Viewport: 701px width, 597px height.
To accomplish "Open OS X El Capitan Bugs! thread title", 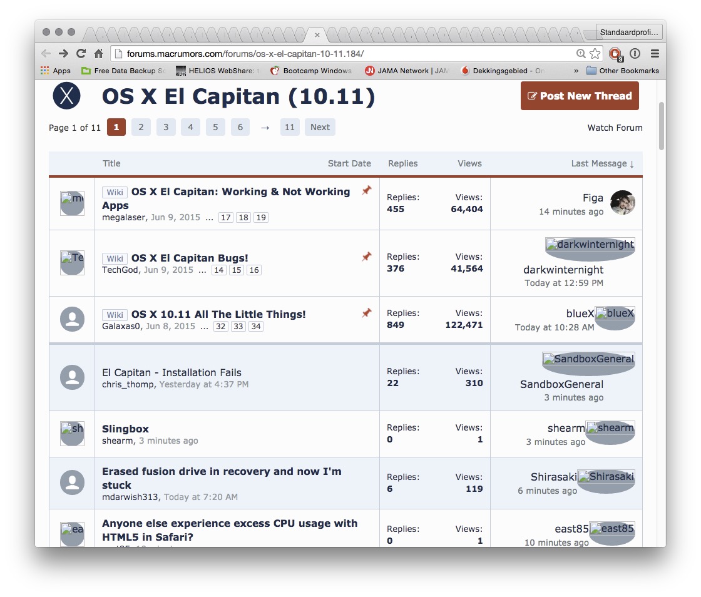I will (190, 258).
